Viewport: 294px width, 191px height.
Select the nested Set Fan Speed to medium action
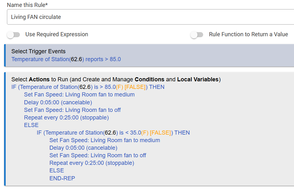click(x=105, y=140)
